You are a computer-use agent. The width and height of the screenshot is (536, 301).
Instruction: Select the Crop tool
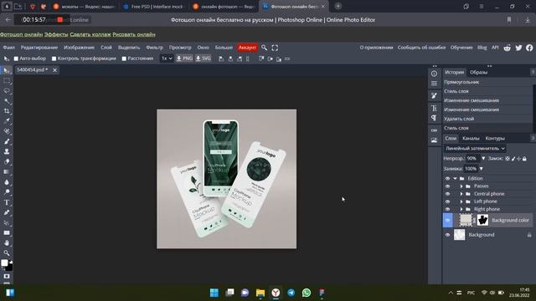tap(7, 111)
